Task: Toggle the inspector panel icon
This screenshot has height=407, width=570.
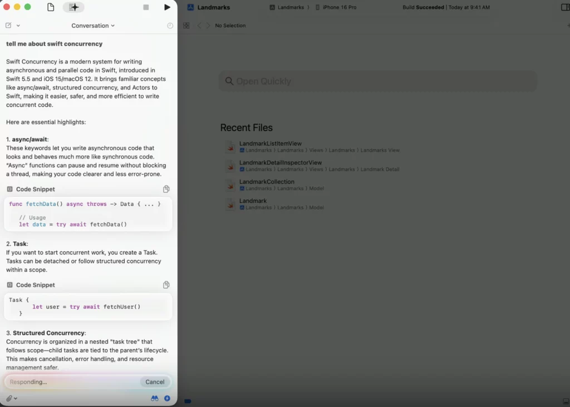Action: tap(566, 7)
